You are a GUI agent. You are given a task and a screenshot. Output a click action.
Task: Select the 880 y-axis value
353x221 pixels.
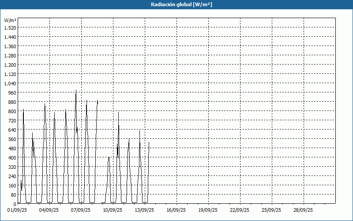click(x=12, y=102)
